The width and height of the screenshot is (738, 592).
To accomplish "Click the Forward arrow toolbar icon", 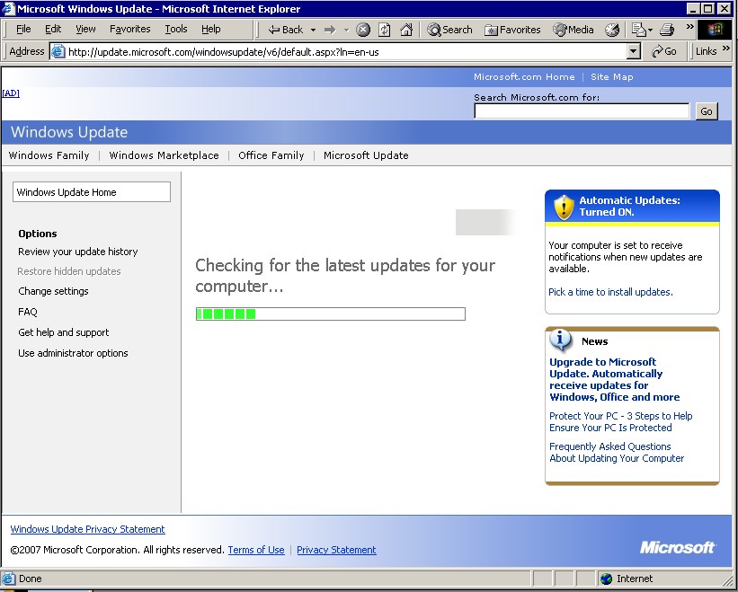I will click(330, 30).
